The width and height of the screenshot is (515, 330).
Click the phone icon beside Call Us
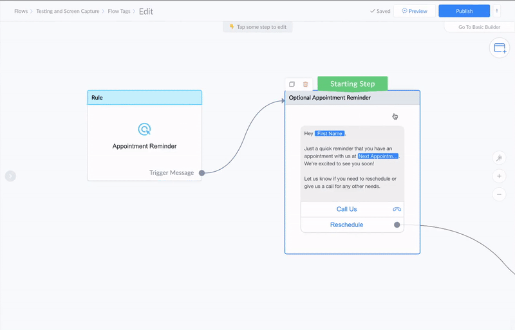pos(397,209)
